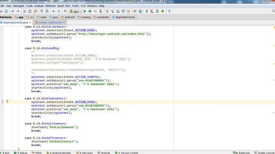Open the 6: Android Monitor tool window
Screen dimensions: 275x154
[58, 153]
